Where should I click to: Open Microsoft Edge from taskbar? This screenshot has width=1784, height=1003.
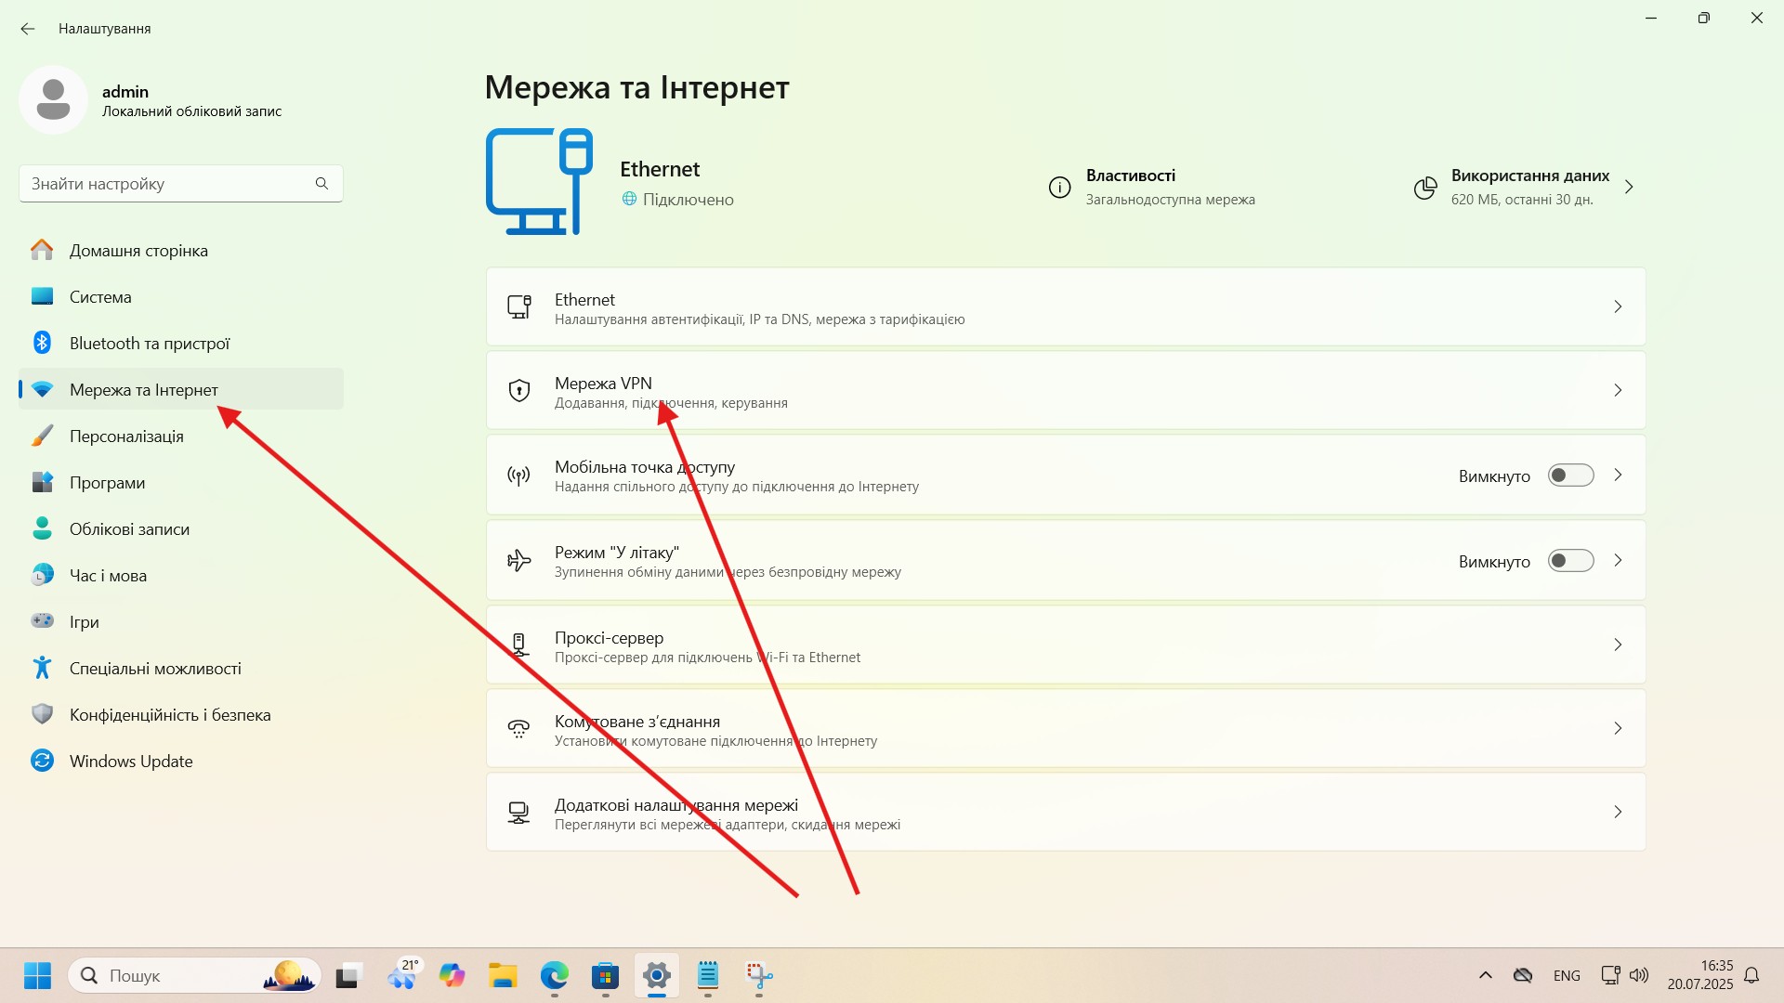tap(555, 976)
